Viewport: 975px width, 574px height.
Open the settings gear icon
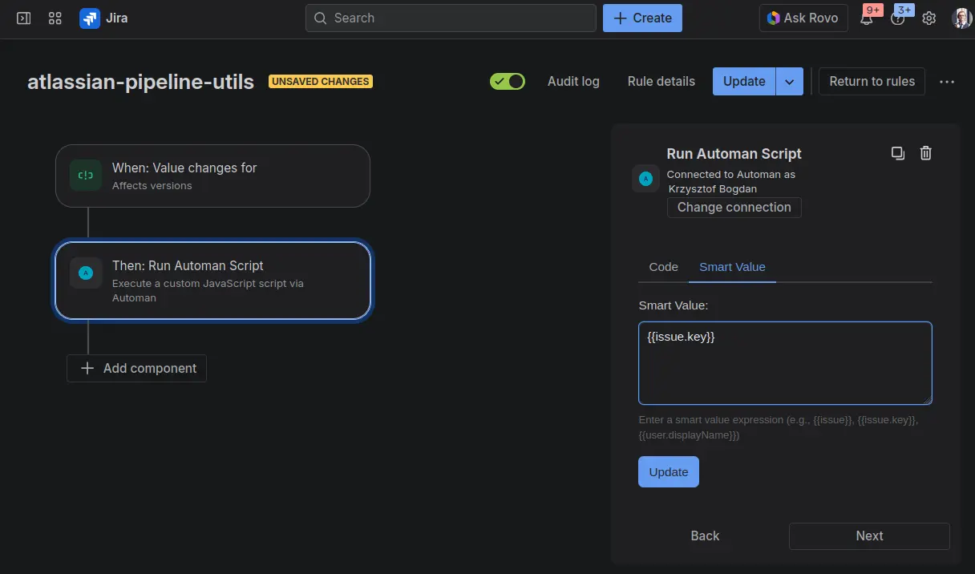[x=928, y=18]
